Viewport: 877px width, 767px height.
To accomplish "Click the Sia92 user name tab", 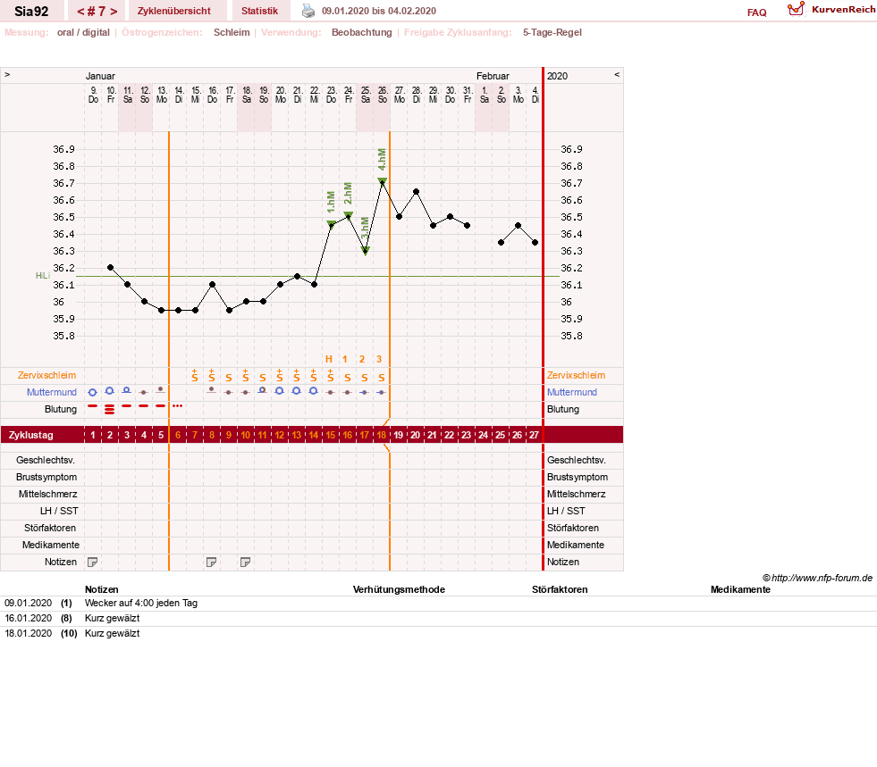I will 31,11.
